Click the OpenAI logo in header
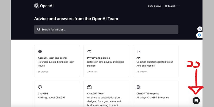Screen dimensions: 214x107 pos(44,6)
